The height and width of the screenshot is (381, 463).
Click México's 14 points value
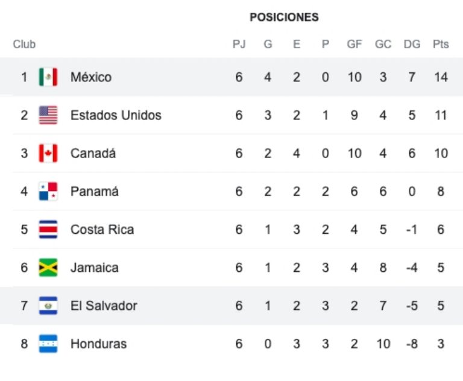441,77
